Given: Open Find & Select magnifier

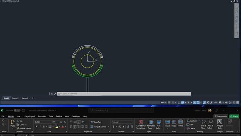Looking at the screenshot, I should 210,124.
